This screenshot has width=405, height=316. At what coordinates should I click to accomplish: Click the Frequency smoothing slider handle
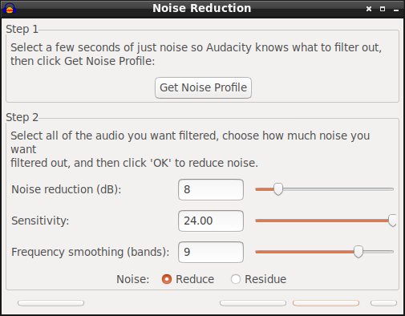click(358, 252)
